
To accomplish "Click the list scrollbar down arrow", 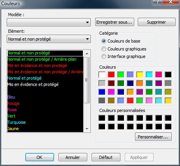I will coord(87,129).
